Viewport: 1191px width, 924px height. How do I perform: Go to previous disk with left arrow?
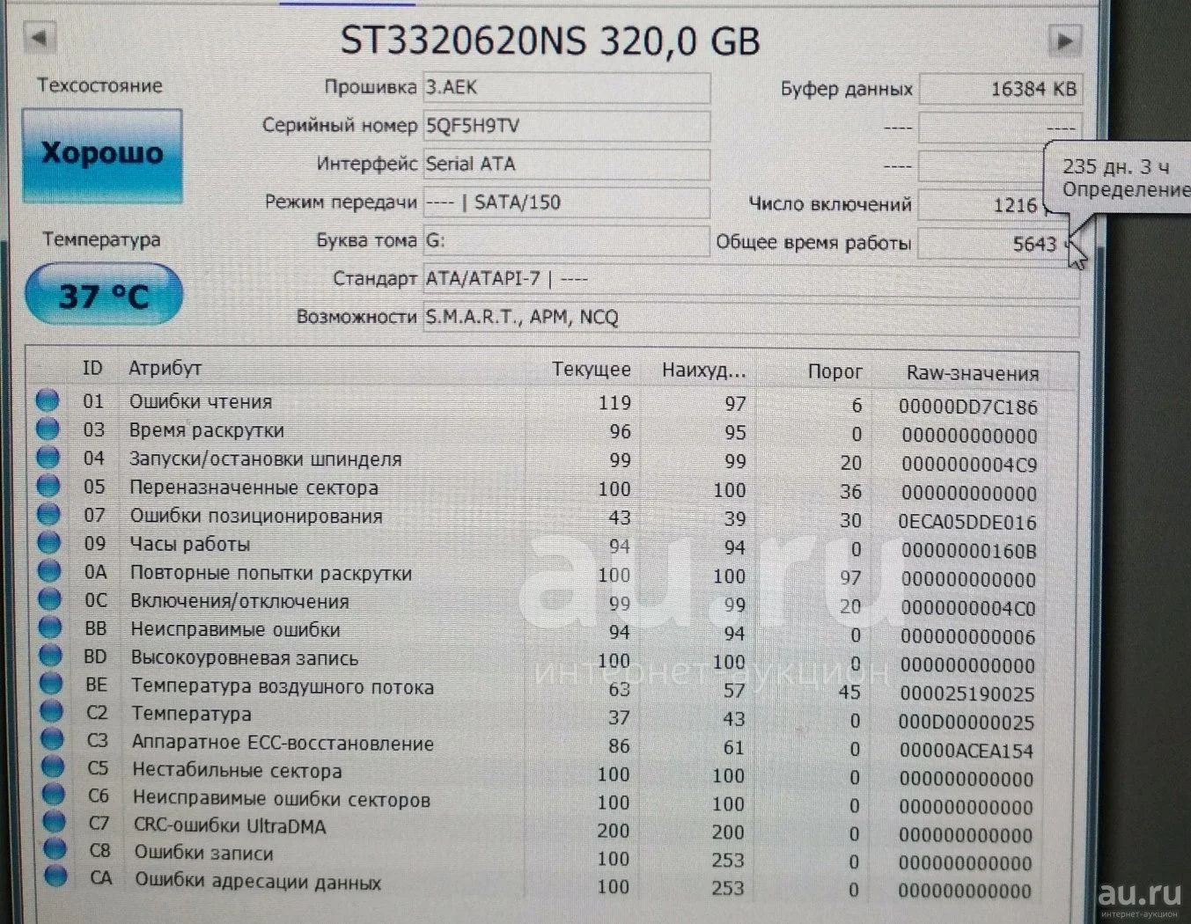[39, 38]
